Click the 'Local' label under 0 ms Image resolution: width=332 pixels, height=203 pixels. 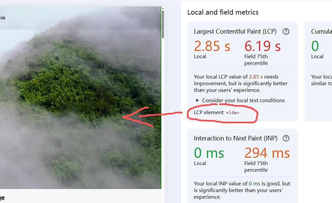click(x=200, y=163)
